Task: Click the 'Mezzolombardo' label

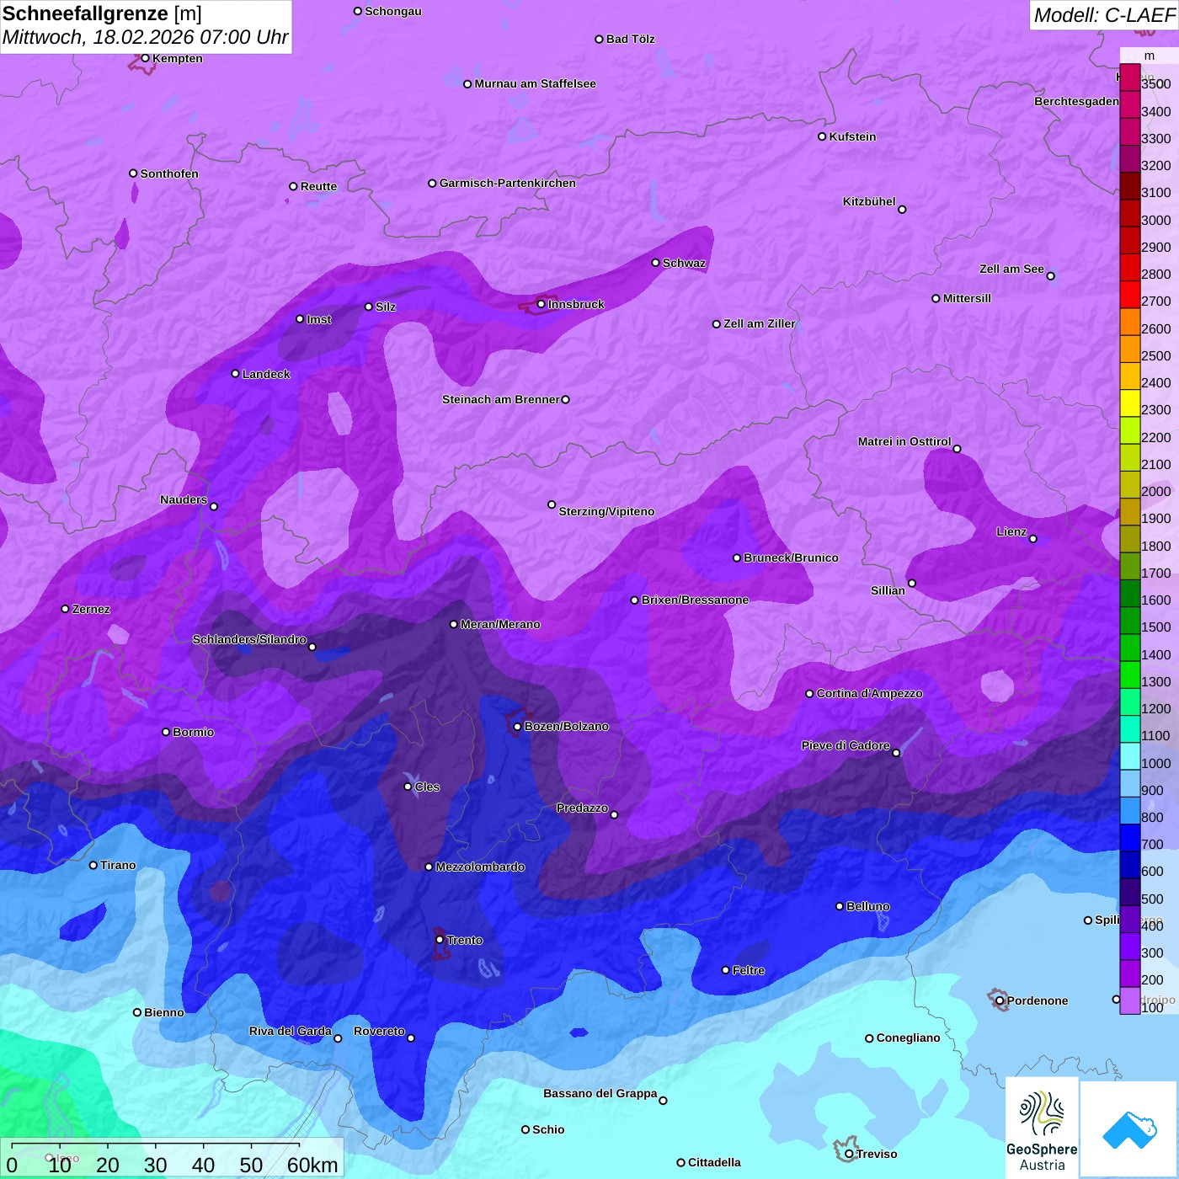Action: (x=480, y=867)
